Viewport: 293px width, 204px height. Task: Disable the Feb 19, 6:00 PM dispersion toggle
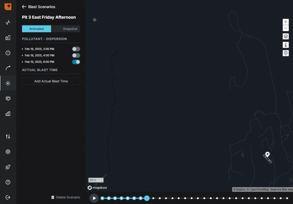tap(76, 62)
